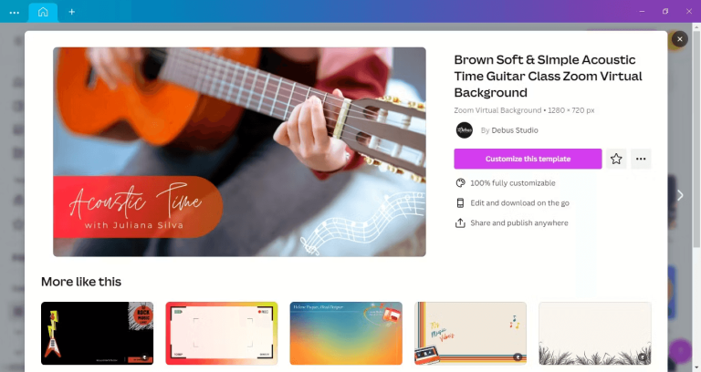
Task: Select the retro cassette music vibes template
Action: (470, 333)
